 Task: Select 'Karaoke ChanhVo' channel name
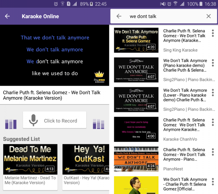180,139
